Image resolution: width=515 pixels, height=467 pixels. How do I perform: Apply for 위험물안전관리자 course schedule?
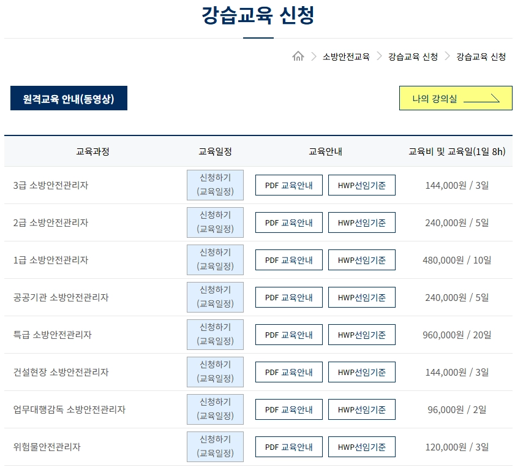click(215, 446)
